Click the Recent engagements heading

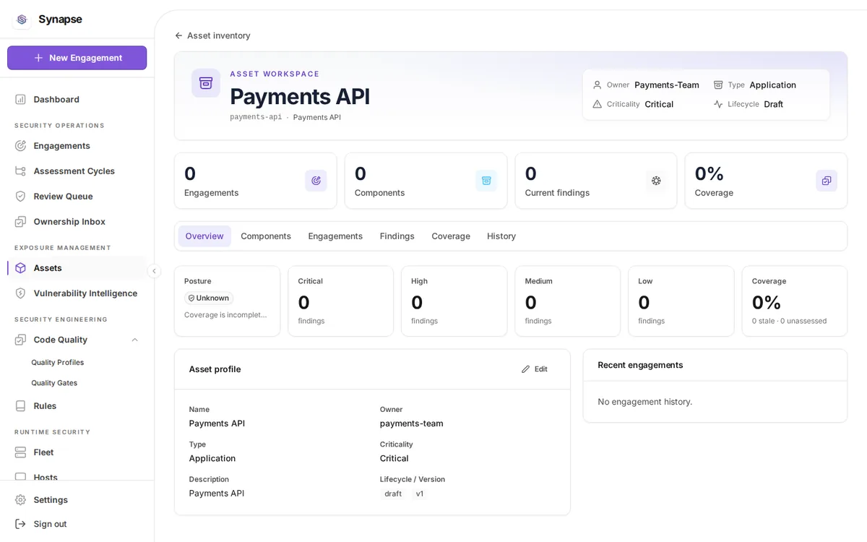pyautogui.click(x=640, y=365)
